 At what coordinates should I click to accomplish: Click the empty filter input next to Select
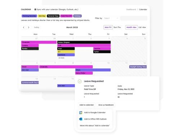134,18
